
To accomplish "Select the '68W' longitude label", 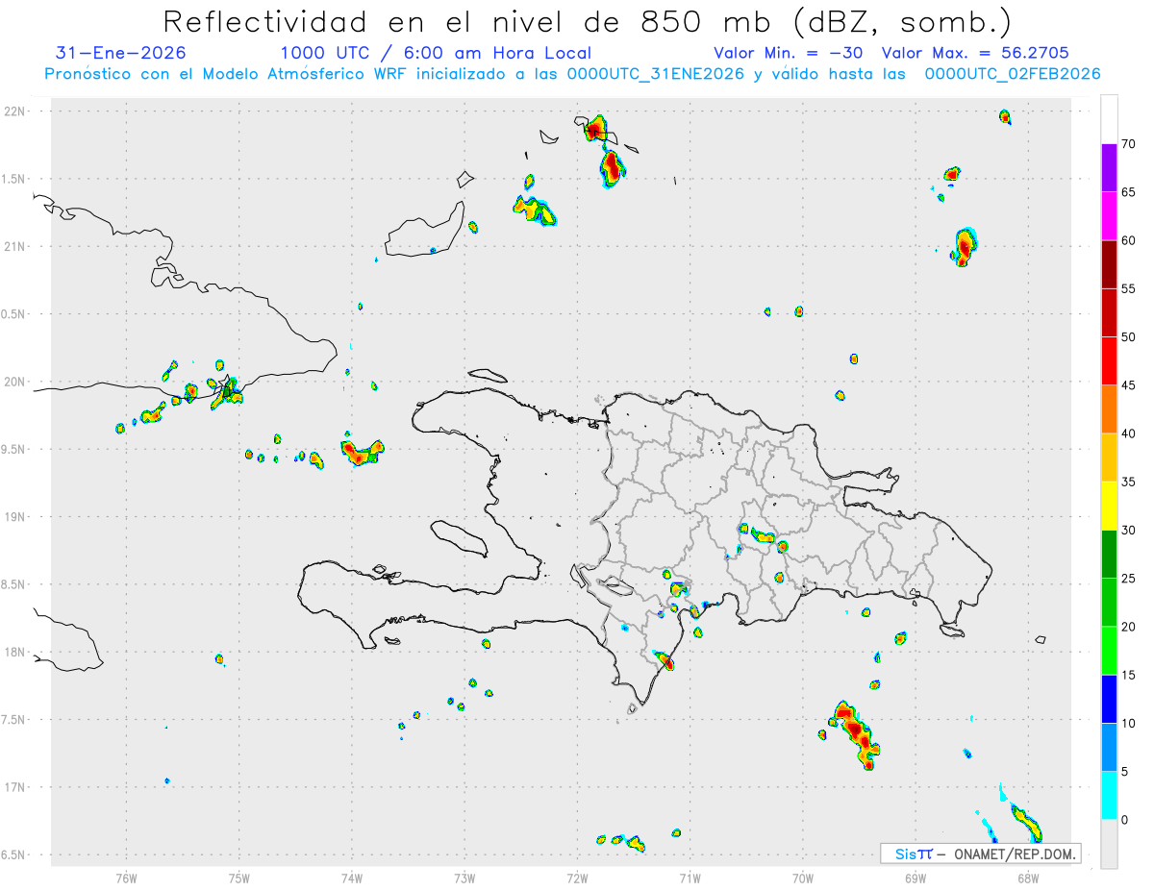I will pyautogui.click(x=1028, y=879).
